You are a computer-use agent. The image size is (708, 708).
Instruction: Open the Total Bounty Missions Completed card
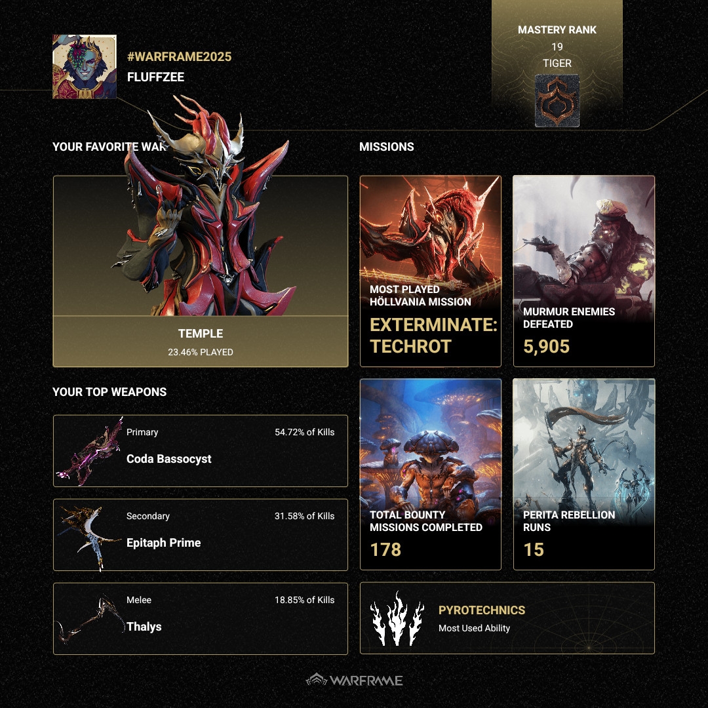click(430, 474)
